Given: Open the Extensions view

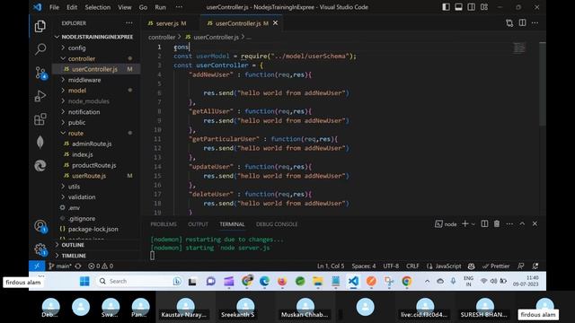Looking at the screenshot, I should (x=40, y=119).
